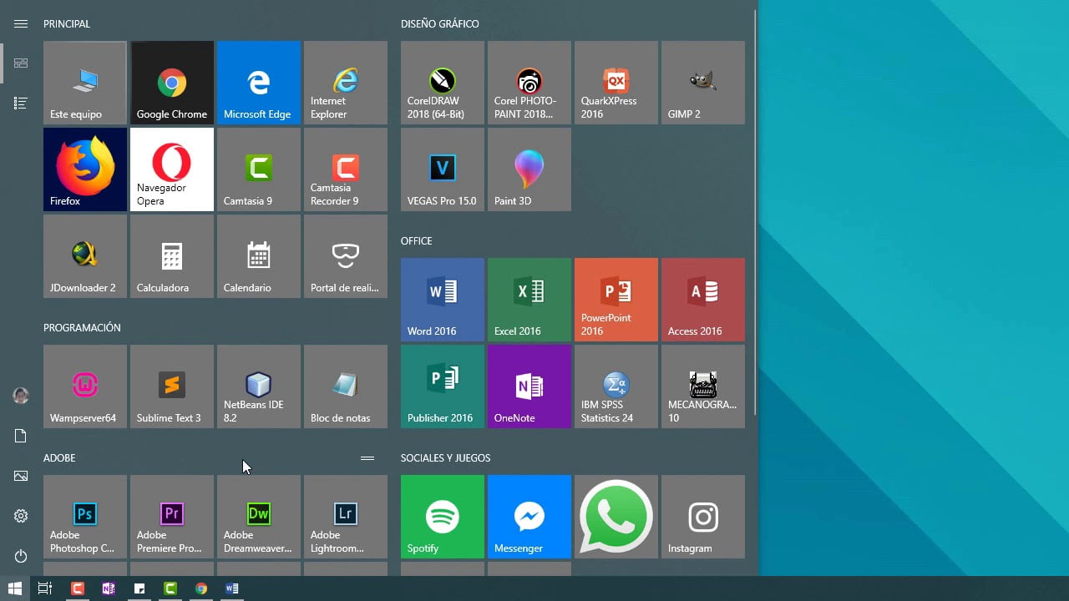Viewport: 1069px width, 601px height.
Task: Open Task View from the taskbar
Action: pos(44,588)
